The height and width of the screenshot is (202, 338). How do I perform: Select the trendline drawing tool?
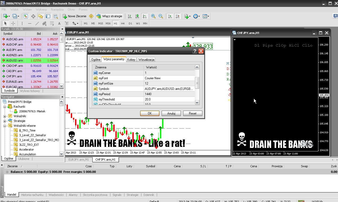coord(37,23)
